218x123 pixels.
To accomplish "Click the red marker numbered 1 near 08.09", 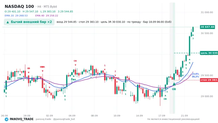I will tap(105, 65).
